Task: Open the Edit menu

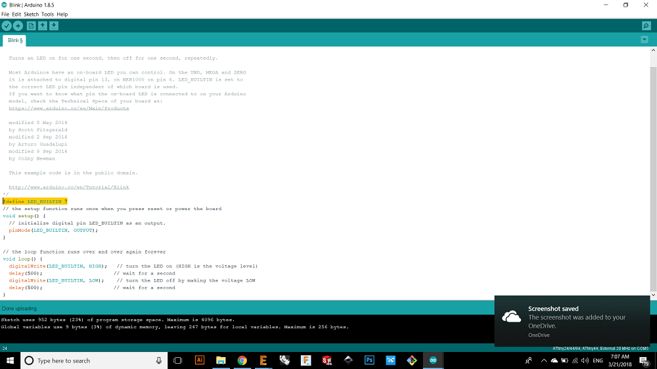Action: point(16,14)
